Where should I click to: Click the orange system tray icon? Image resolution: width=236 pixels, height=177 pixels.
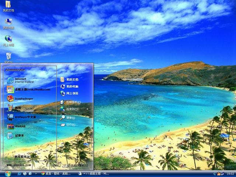[x=219, y=174]
